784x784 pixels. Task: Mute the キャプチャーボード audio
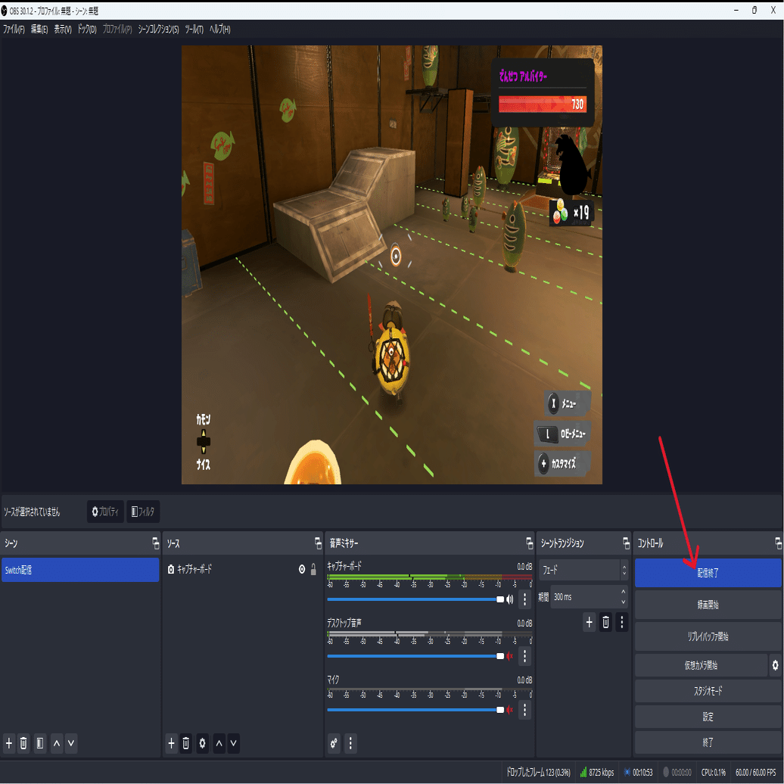click(509, 599)
